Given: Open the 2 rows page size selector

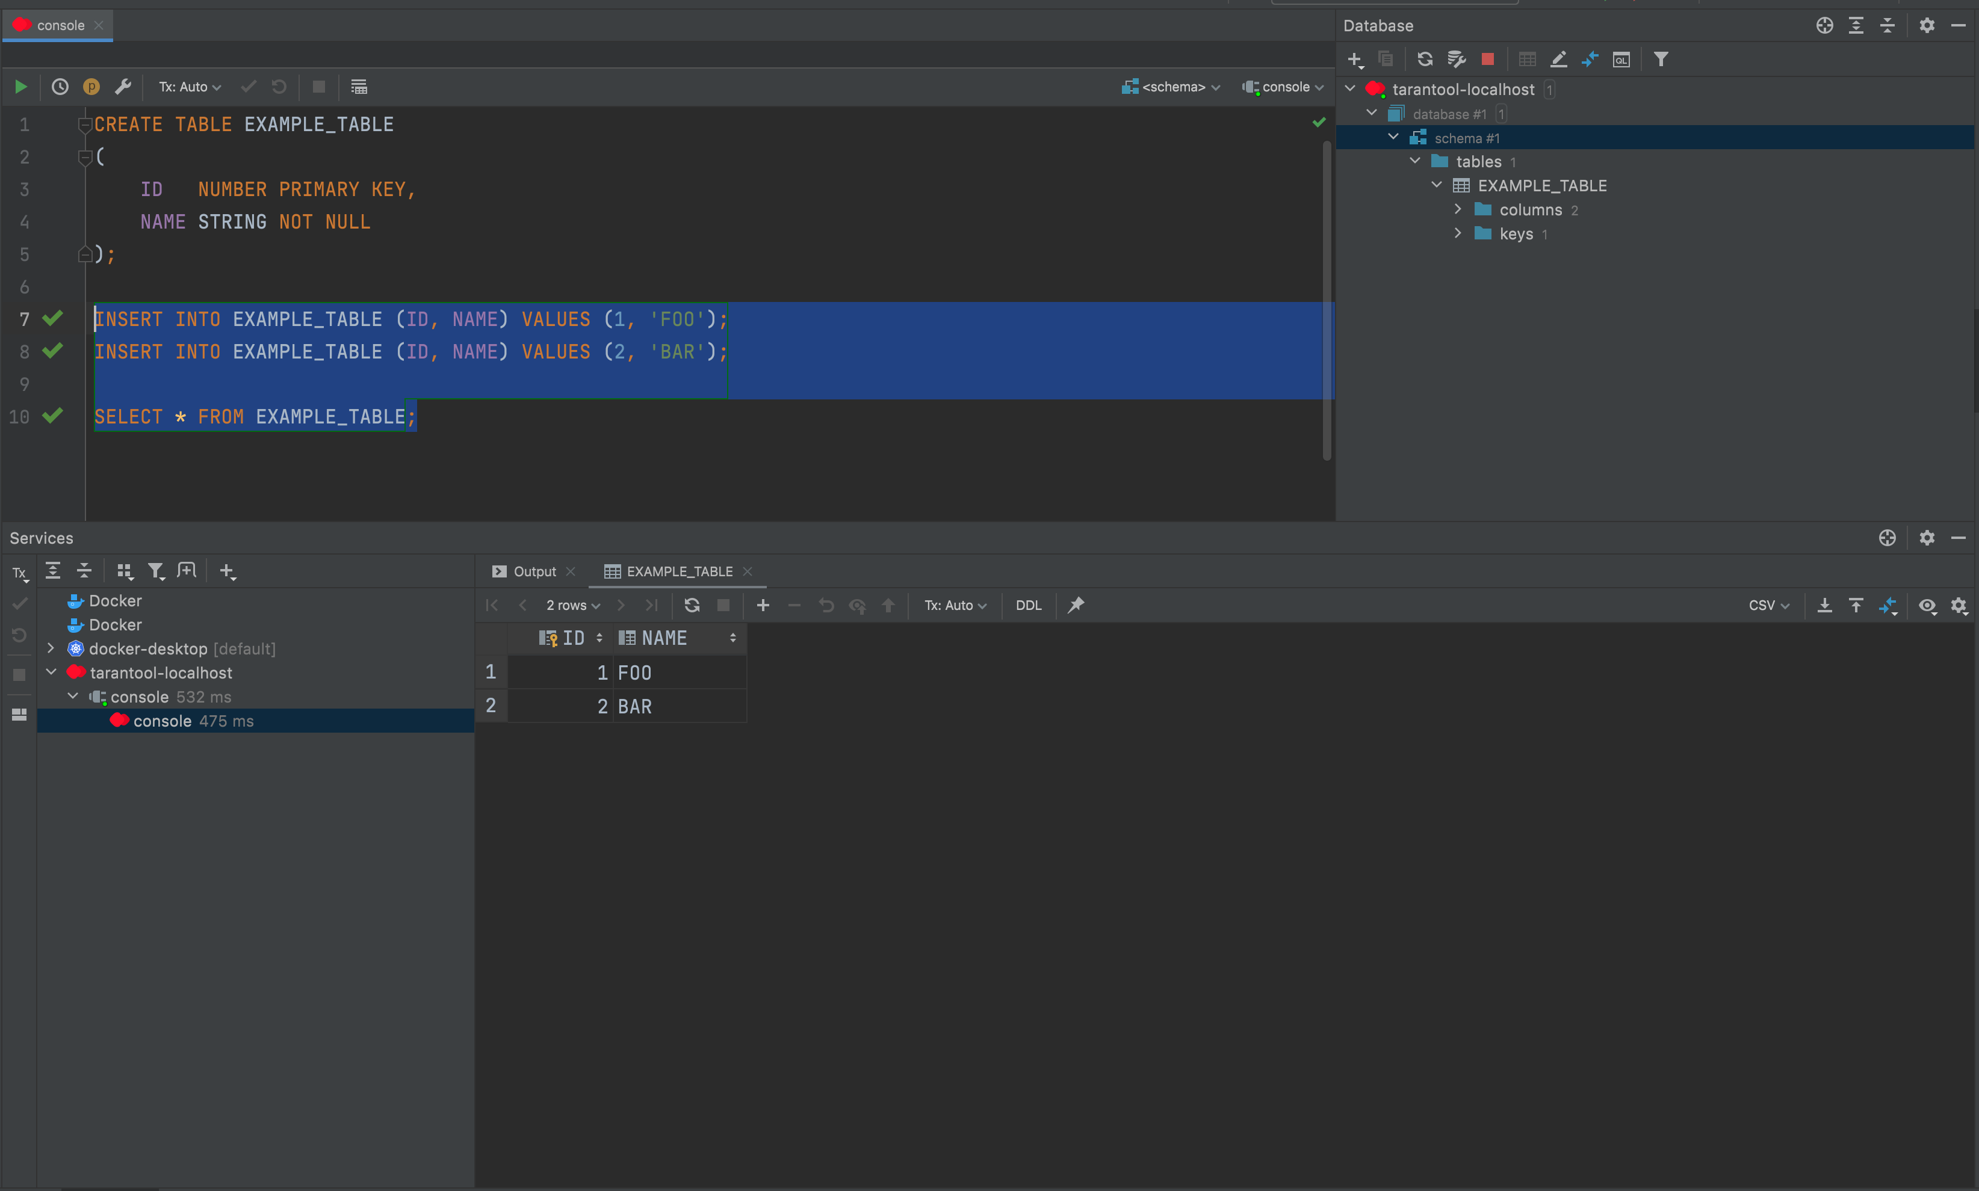Looking at the screenshot, I should (x=572, y=605).
